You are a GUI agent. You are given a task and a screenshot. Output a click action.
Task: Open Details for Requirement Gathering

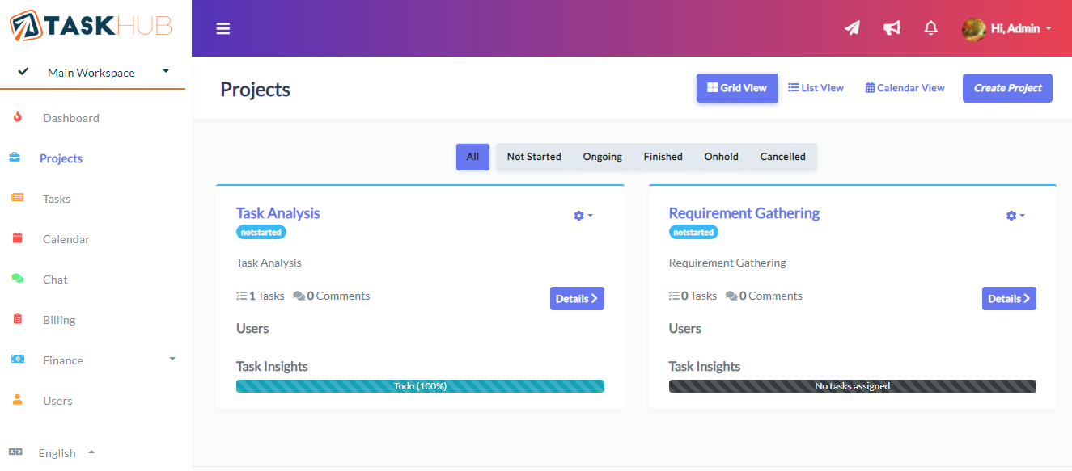(x=1009, y=299)
